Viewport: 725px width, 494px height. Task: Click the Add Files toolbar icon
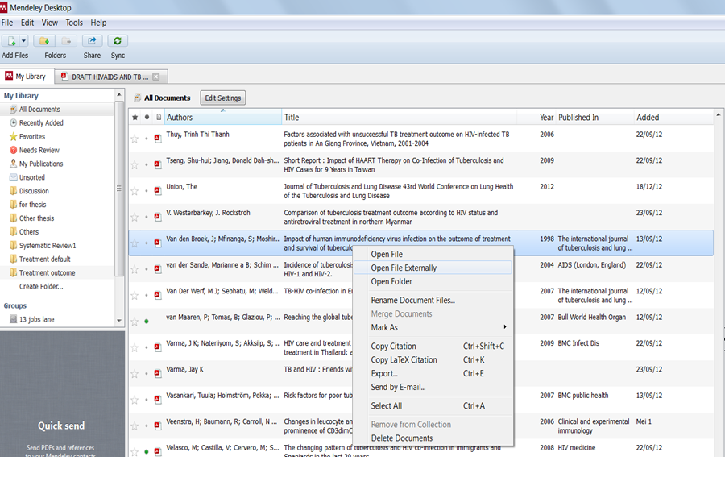10,41
